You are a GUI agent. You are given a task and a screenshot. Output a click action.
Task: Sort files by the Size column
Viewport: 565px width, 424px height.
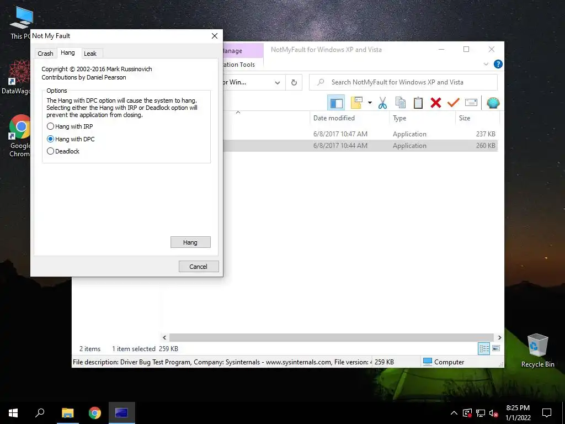477,118
